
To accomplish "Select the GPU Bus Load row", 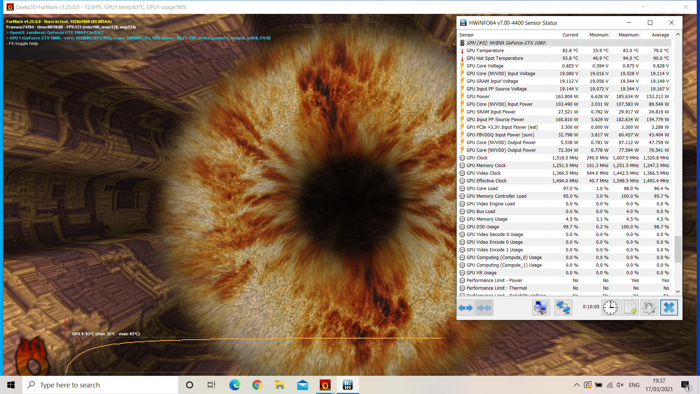I will point(564,212).
